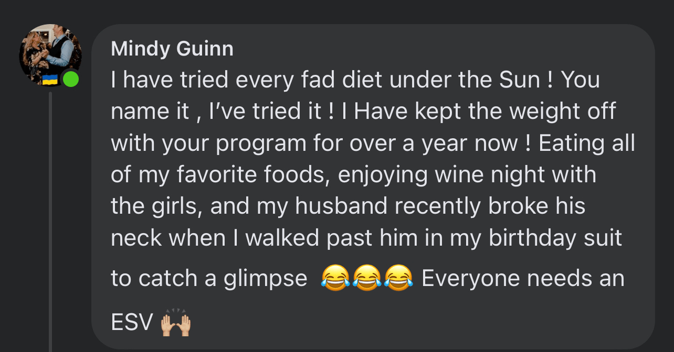Image resolution: width=674 pixels, height=352 pixels.
Task: Collapse thread using vertical line below avatar
Action: point(50,220)
